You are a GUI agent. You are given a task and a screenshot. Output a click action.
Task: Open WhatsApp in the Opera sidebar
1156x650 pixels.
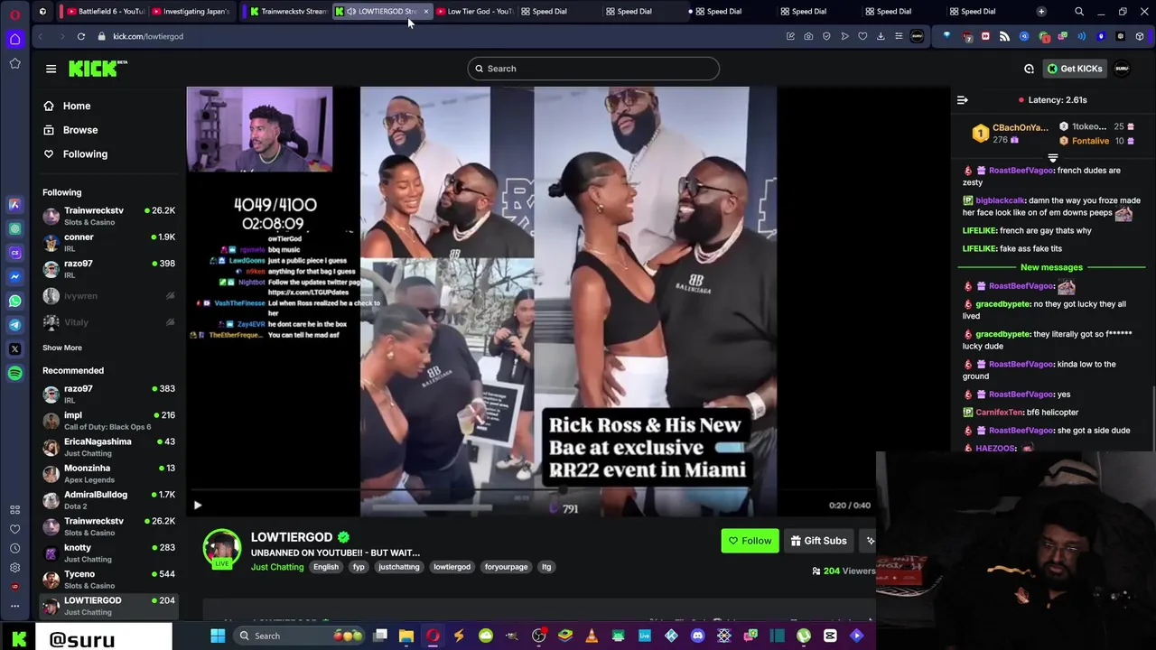[14, 301]
